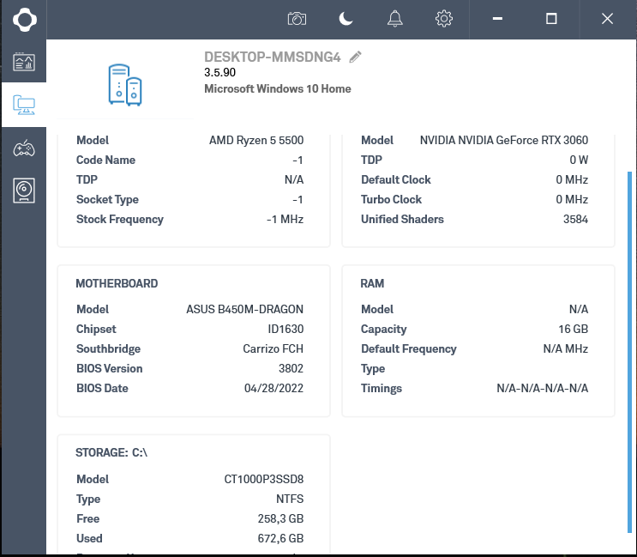Select motherboard model ASUS B450M-DRAGON
The height and width of the screenshot is (557, 637).
point(244,310)
